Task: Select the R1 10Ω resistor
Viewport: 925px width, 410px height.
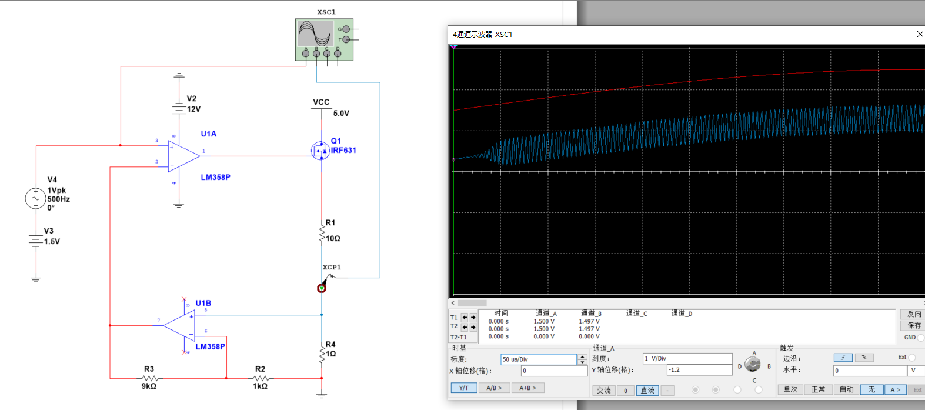Action: click(x=322, y=234)
